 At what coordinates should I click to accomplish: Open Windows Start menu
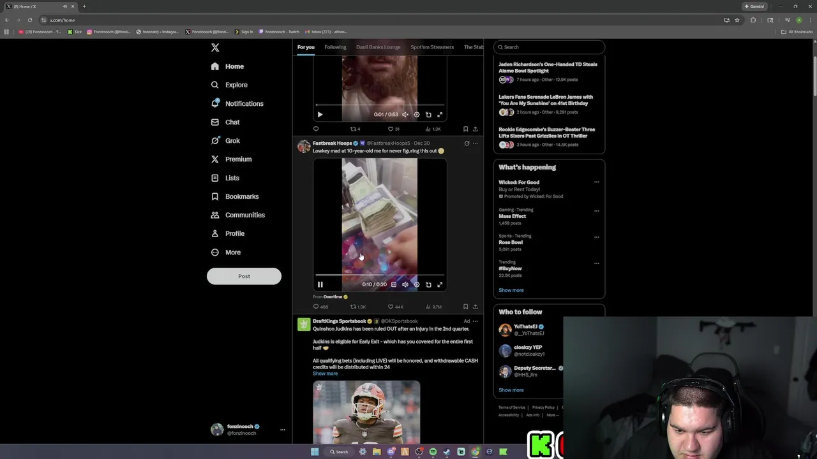pos(315,452)
